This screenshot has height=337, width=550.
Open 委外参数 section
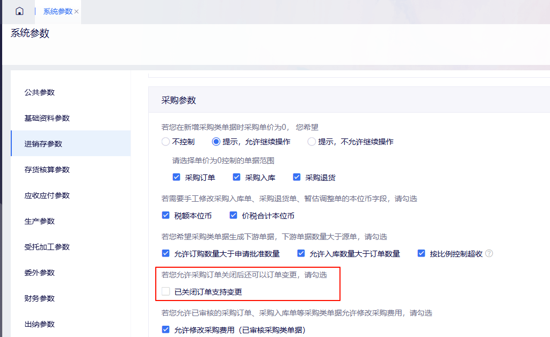pyautogui.click(x=40, y=273)
